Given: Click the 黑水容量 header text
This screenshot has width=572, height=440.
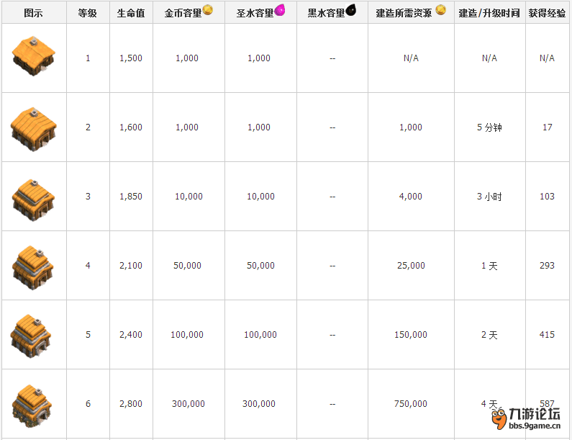Looking at the screenshot, I should point(326,13).
